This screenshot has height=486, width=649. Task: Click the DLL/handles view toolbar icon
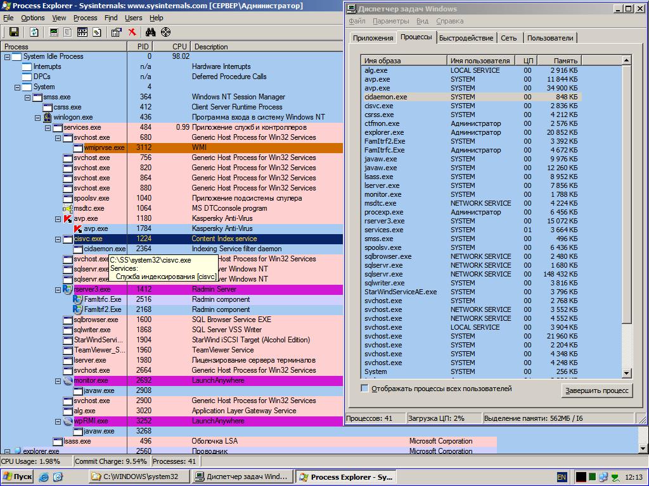[96, 32]
